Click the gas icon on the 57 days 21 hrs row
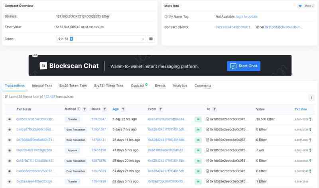Screen dimensions: 319x188 click(311, 171)
